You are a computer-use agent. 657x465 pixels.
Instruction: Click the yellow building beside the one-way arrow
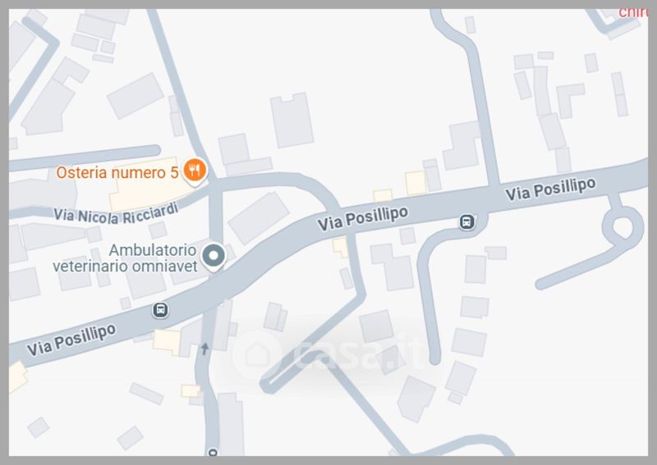pyautogui.click(x=167, y=341)
